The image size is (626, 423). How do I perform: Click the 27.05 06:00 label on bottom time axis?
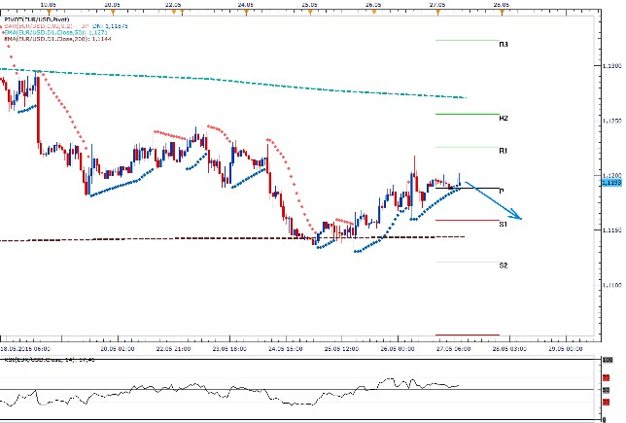click(x=452, y=345)
